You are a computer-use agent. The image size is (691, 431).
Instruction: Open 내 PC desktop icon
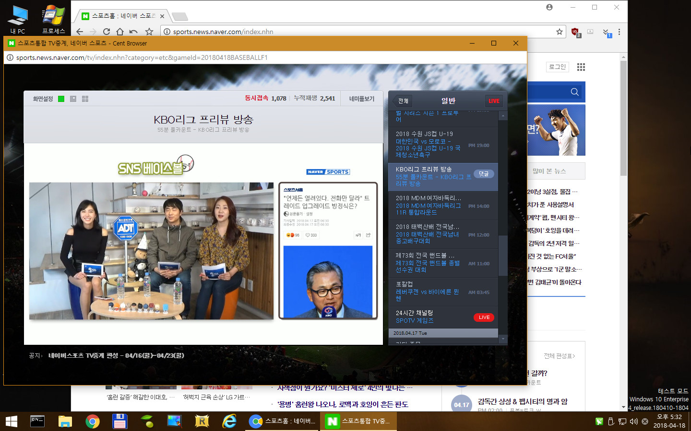click(18, 19)
